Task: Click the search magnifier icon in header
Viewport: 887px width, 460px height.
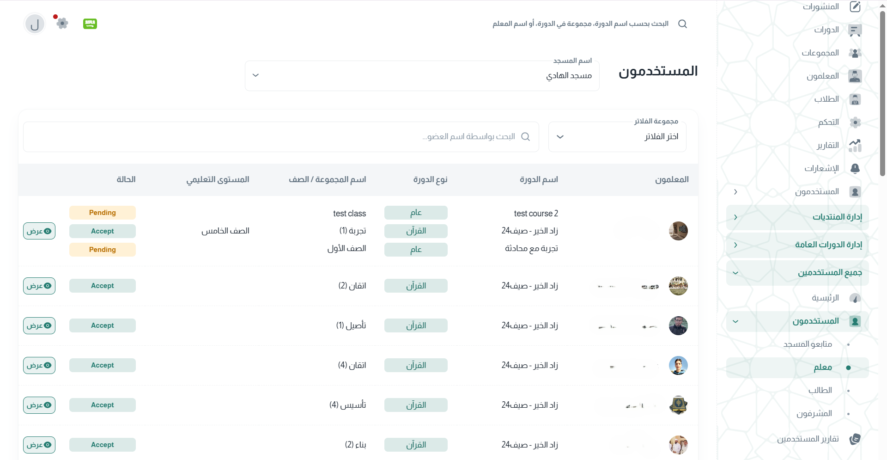Action: click(682, 24)
